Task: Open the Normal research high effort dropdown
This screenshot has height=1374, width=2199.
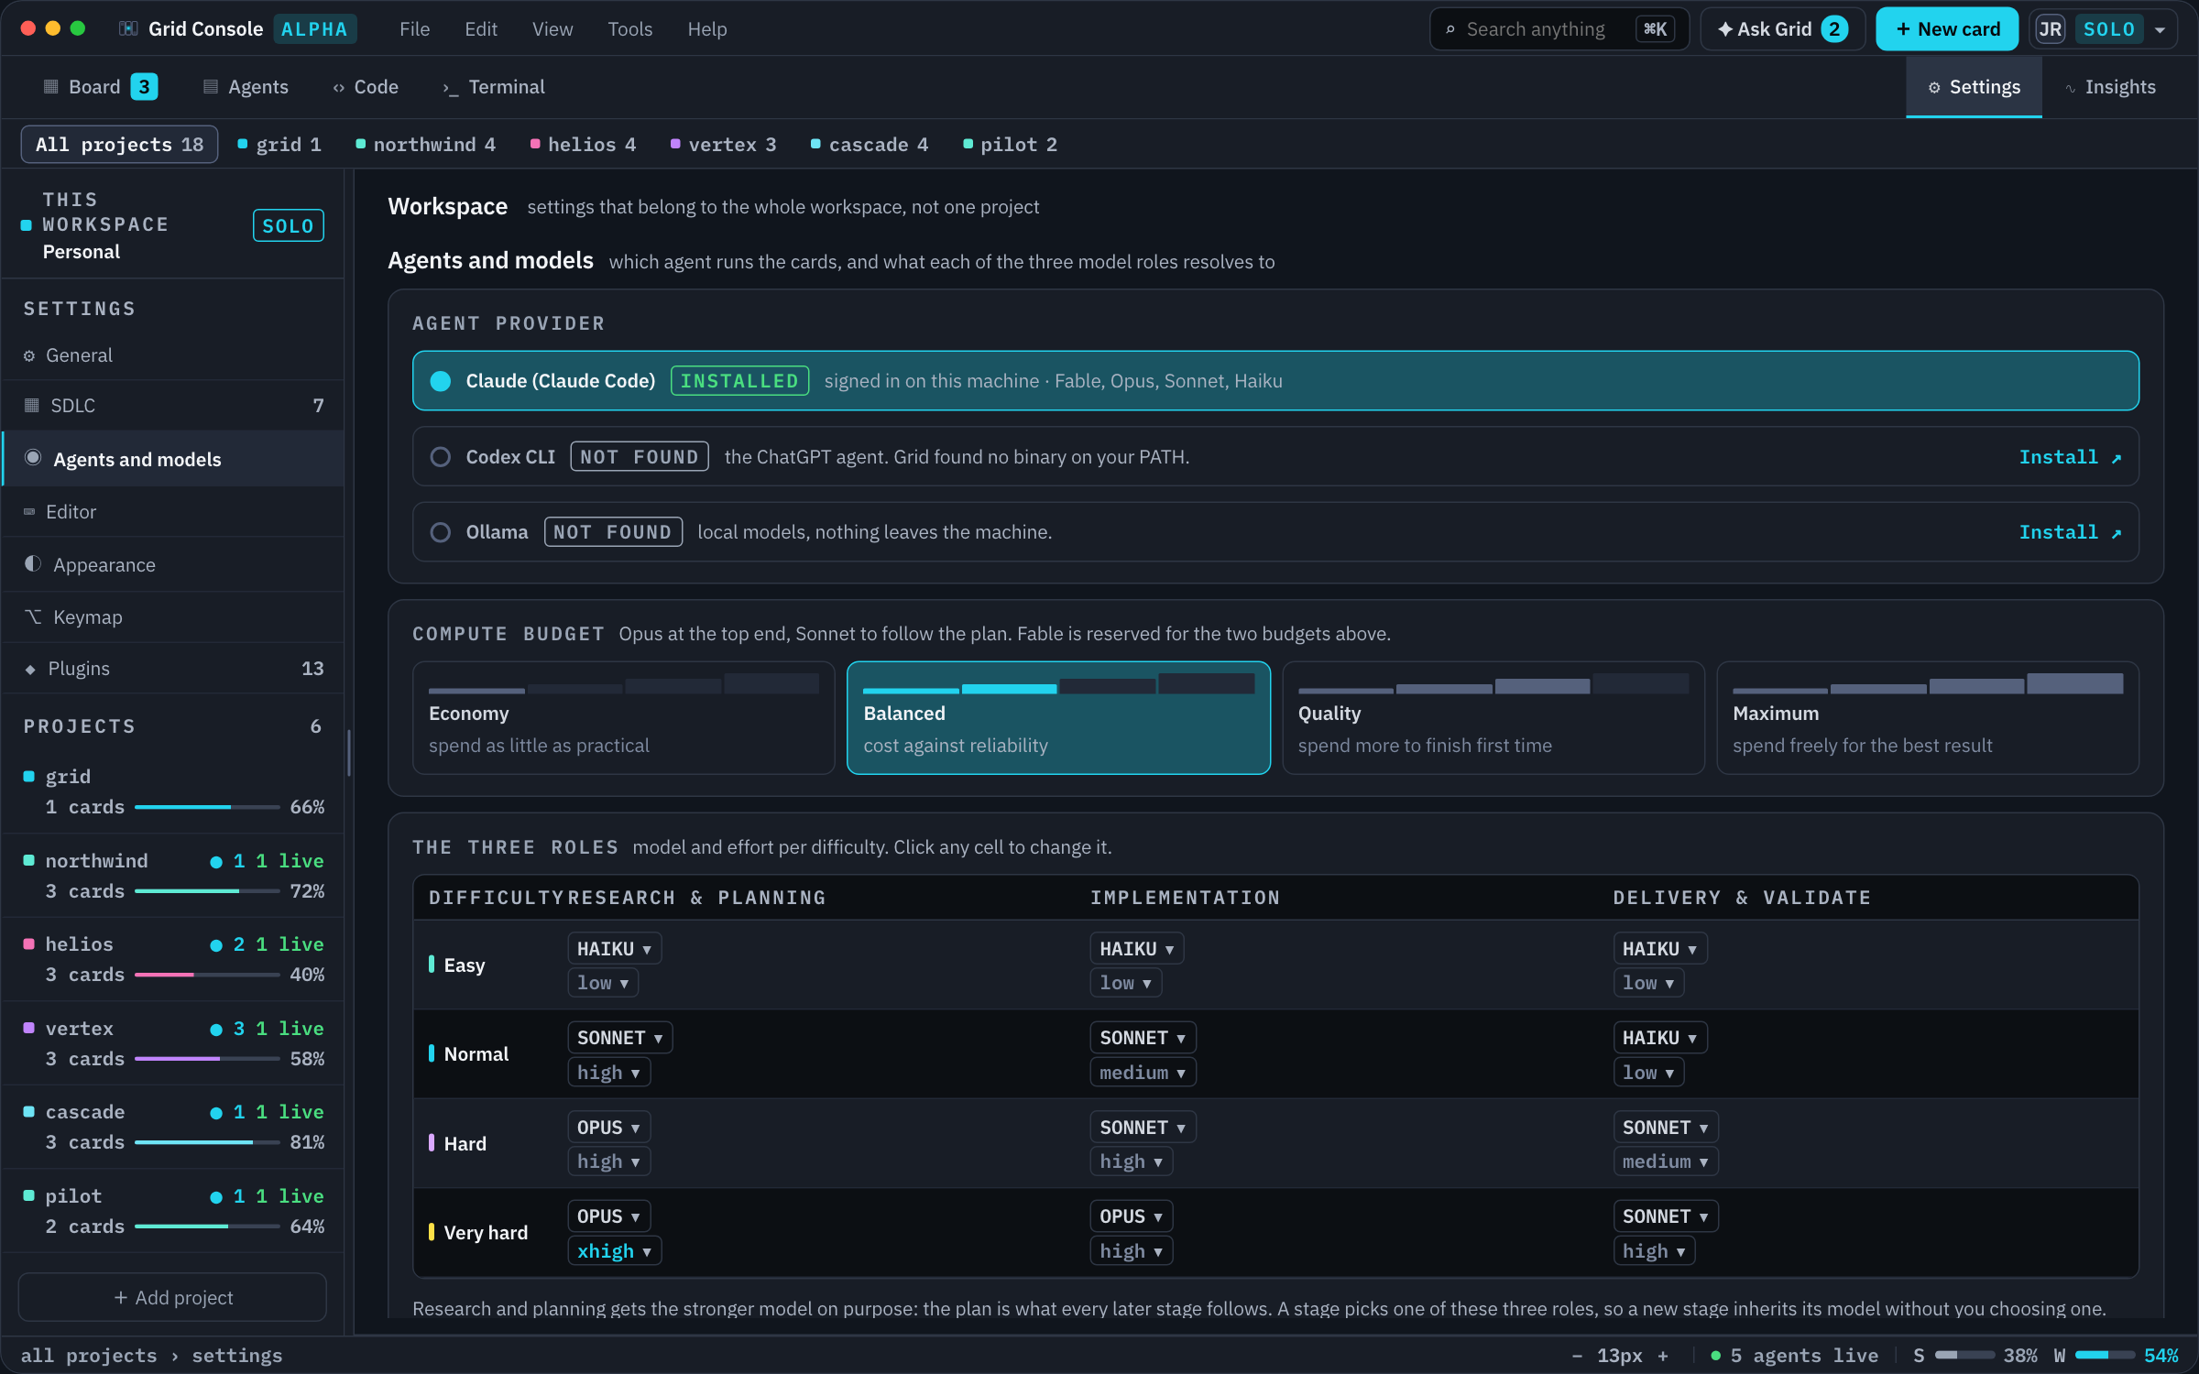Action: point(609,1073)
